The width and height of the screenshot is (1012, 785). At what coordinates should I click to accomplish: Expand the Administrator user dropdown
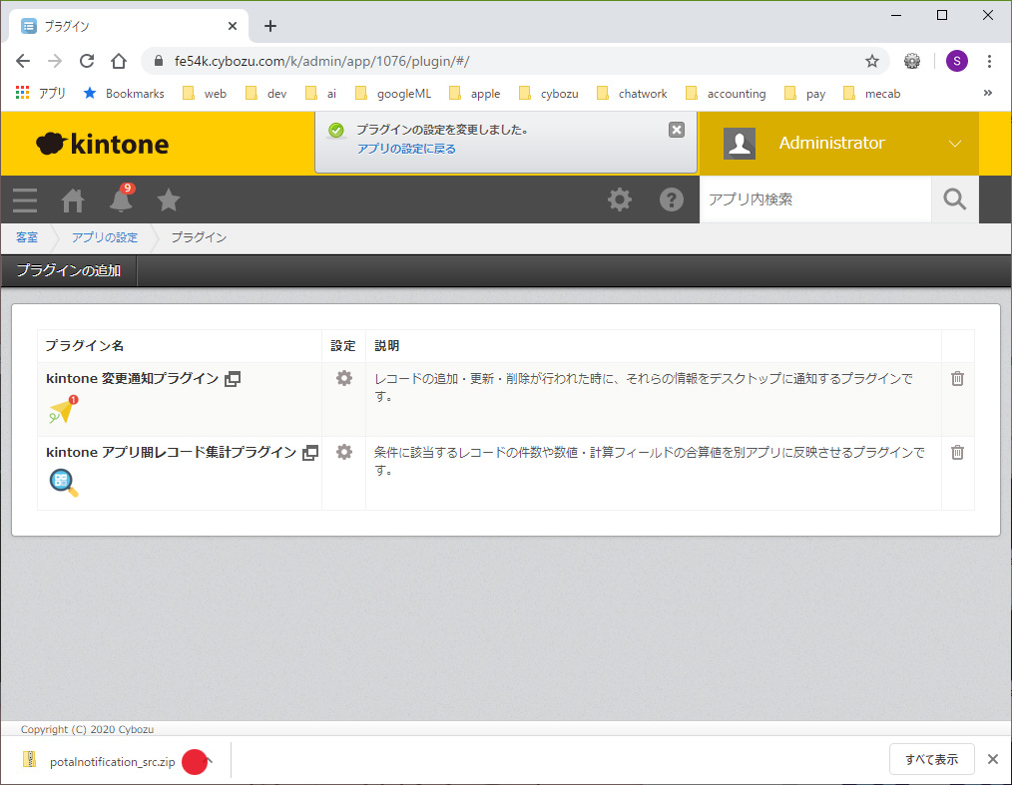[954, 144]
